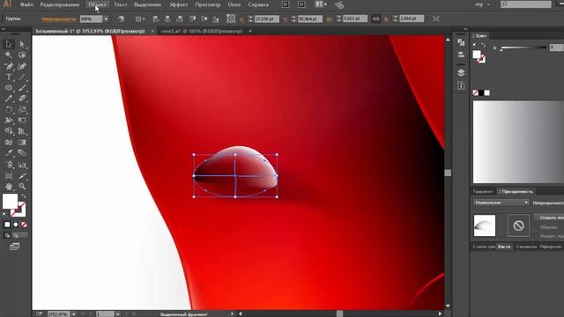Click the grayscale color spectrum ramp
This screenshot has width=564, height=317.
pyautogui.click(x=518, y=142)
